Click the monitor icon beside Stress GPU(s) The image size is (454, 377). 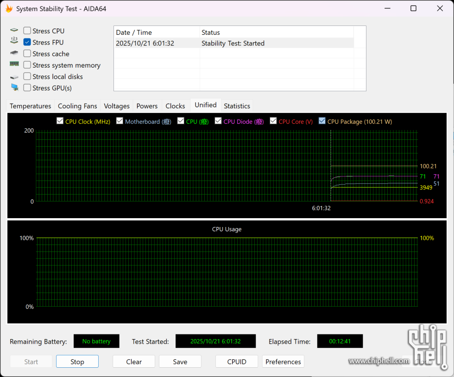tap(14, 88)
